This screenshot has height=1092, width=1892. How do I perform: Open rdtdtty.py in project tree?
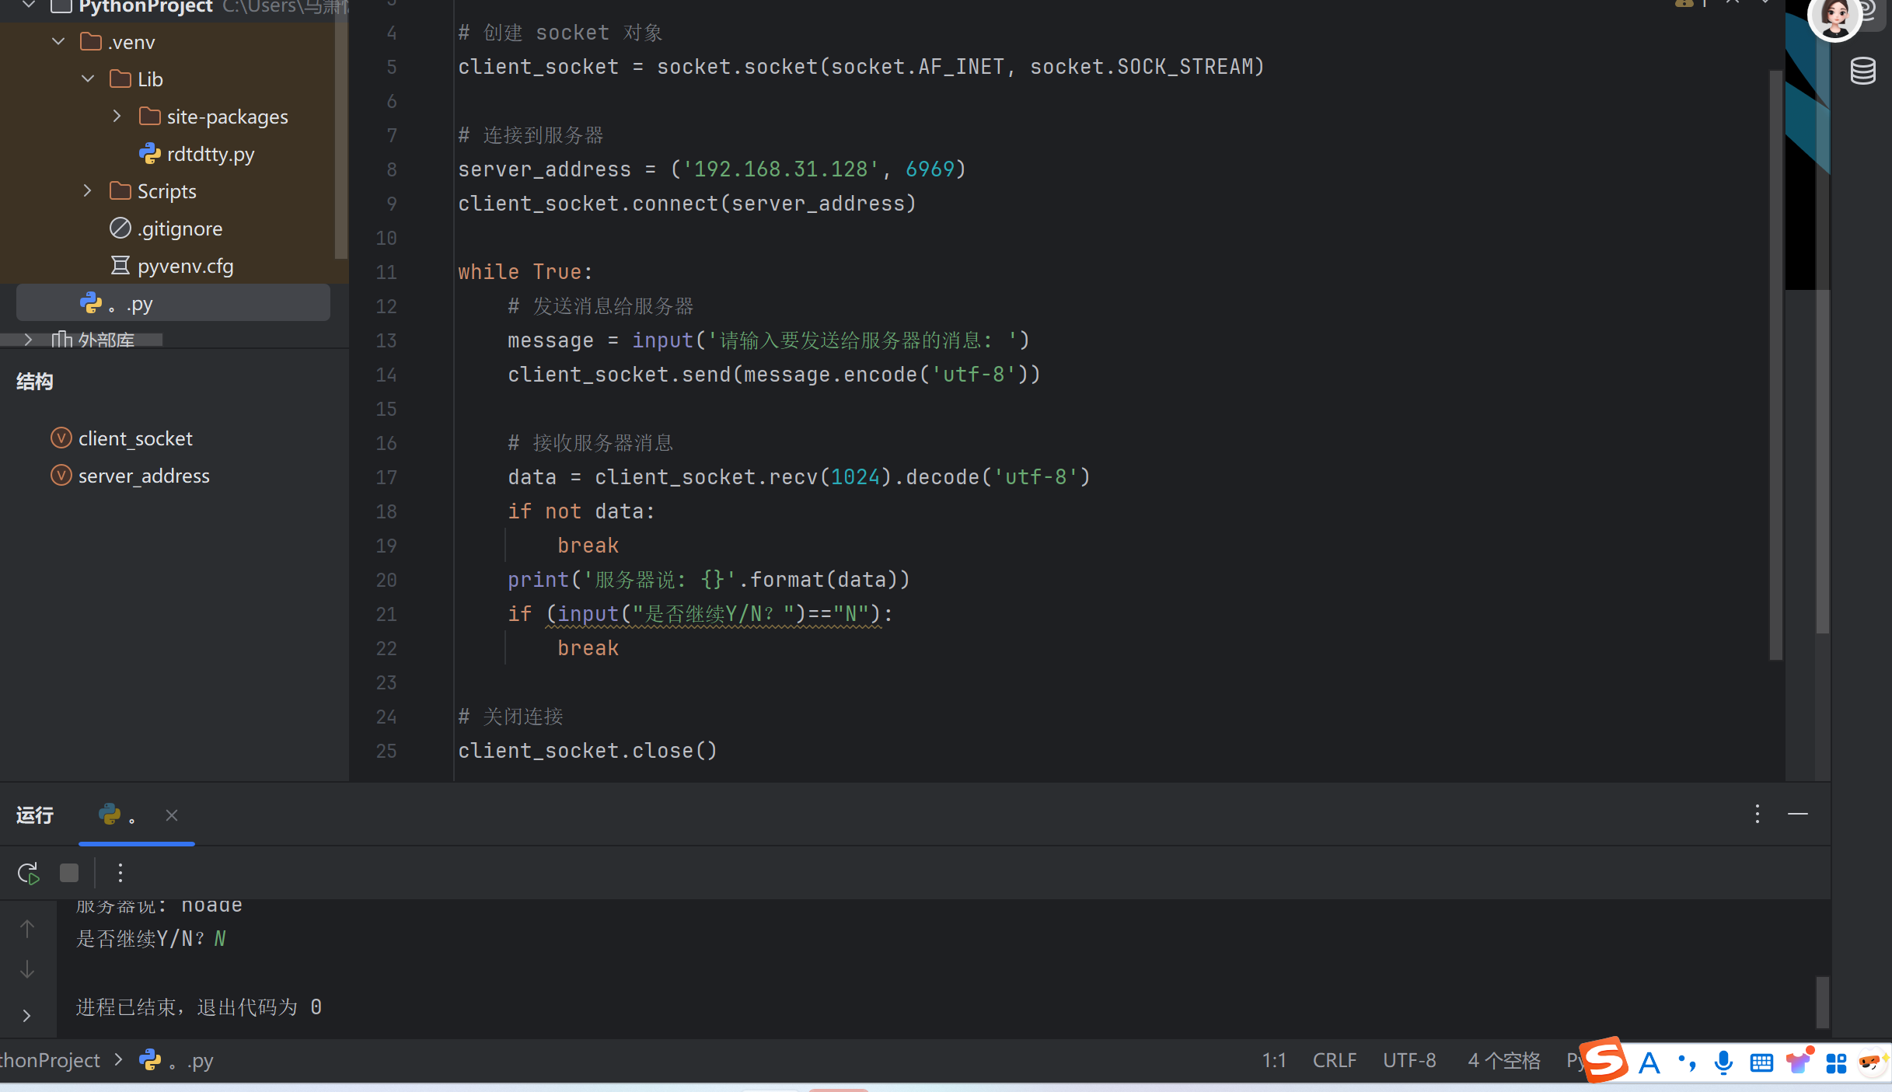[210, 154]
